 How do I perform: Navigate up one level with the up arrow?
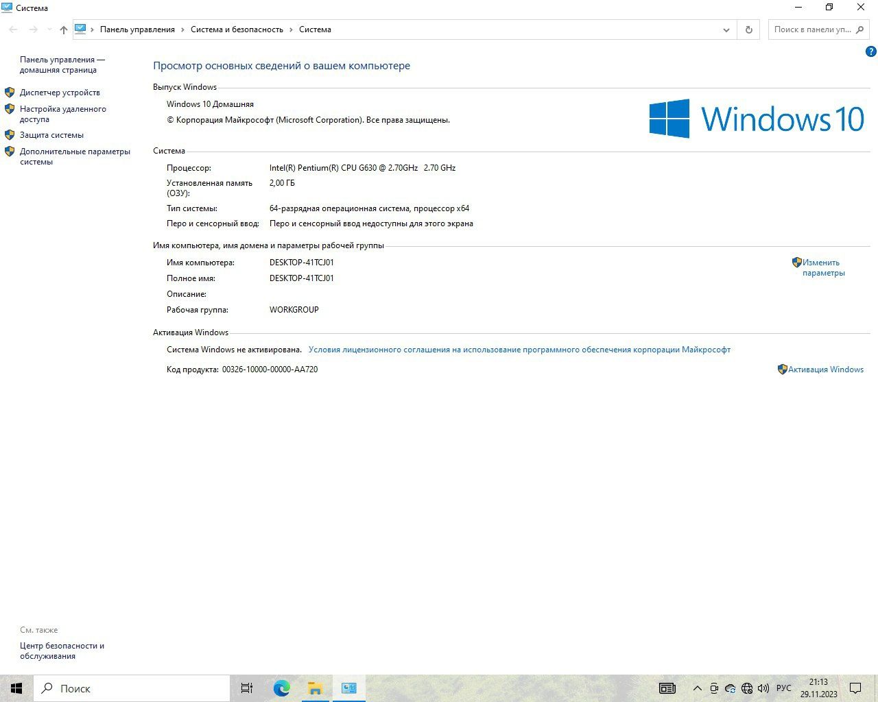(64, 29)
